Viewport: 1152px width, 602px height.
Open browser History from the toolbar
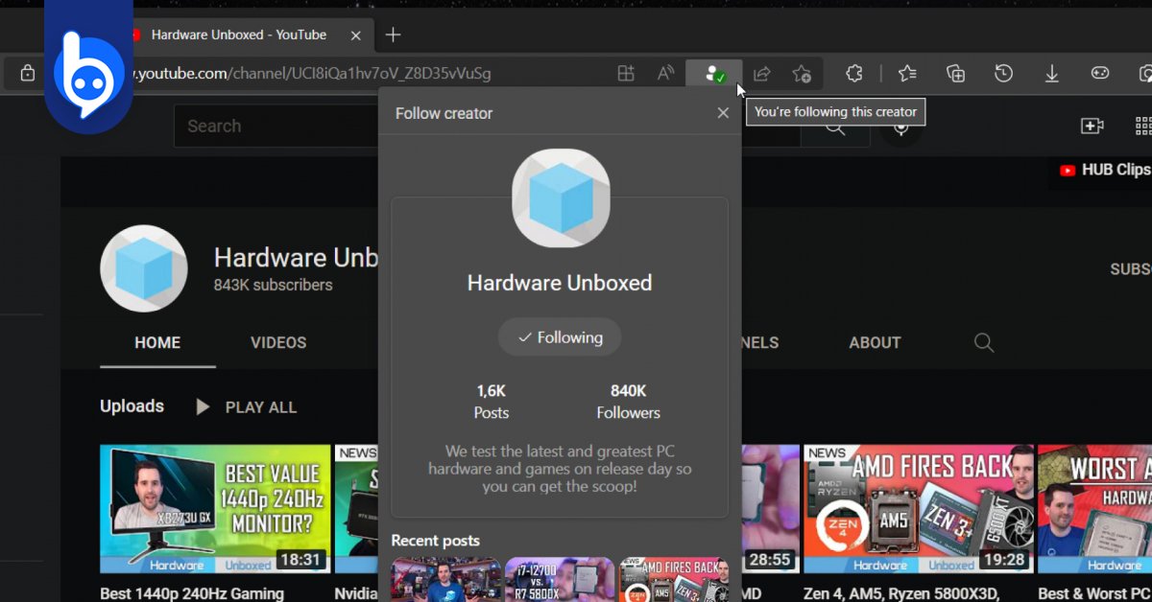point(1003,74)
